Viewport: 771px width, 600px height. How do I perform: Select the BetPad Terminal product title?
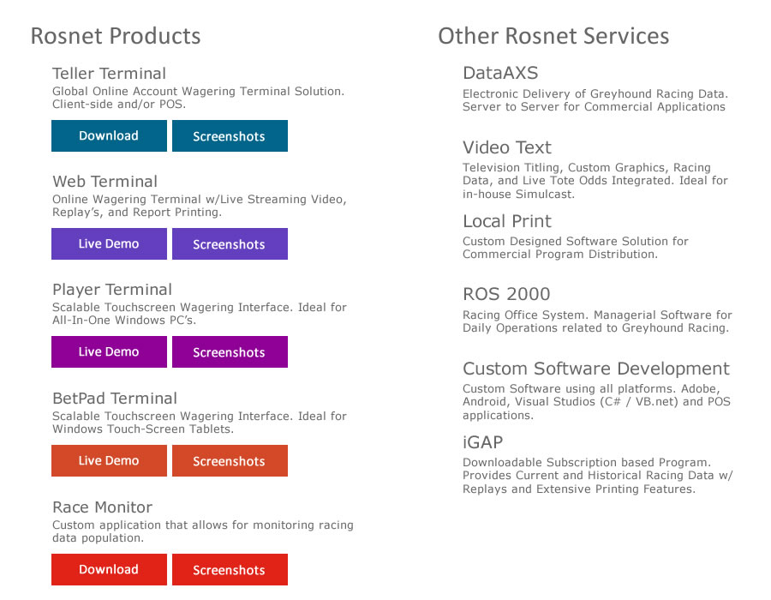coord(115,399)
